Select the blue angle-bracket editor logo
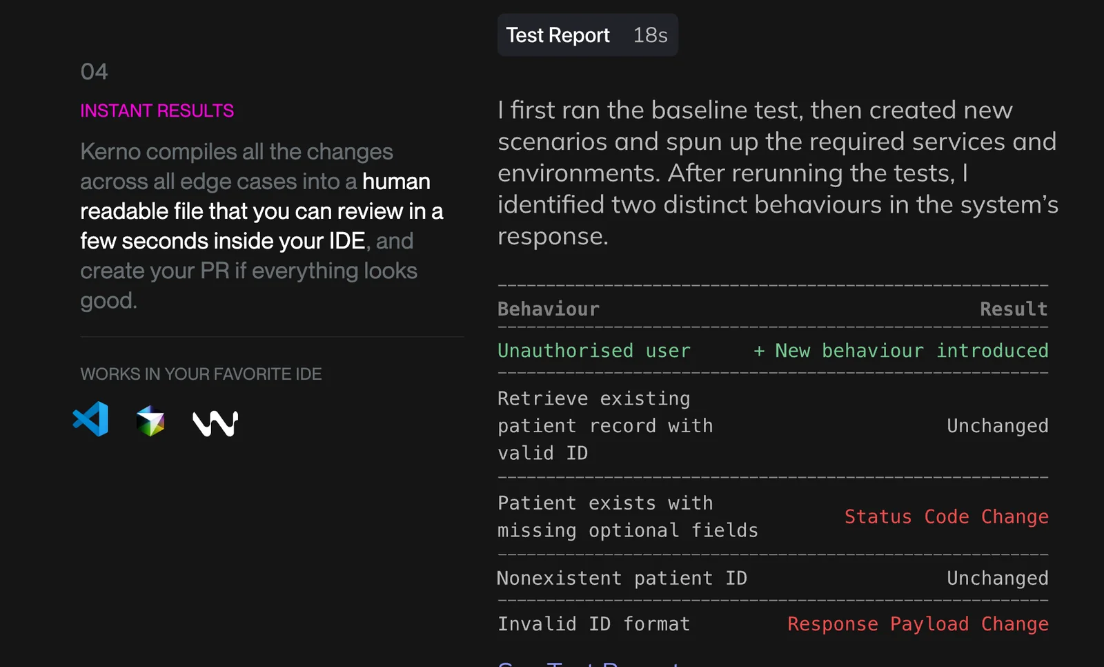 click(90, 419)
